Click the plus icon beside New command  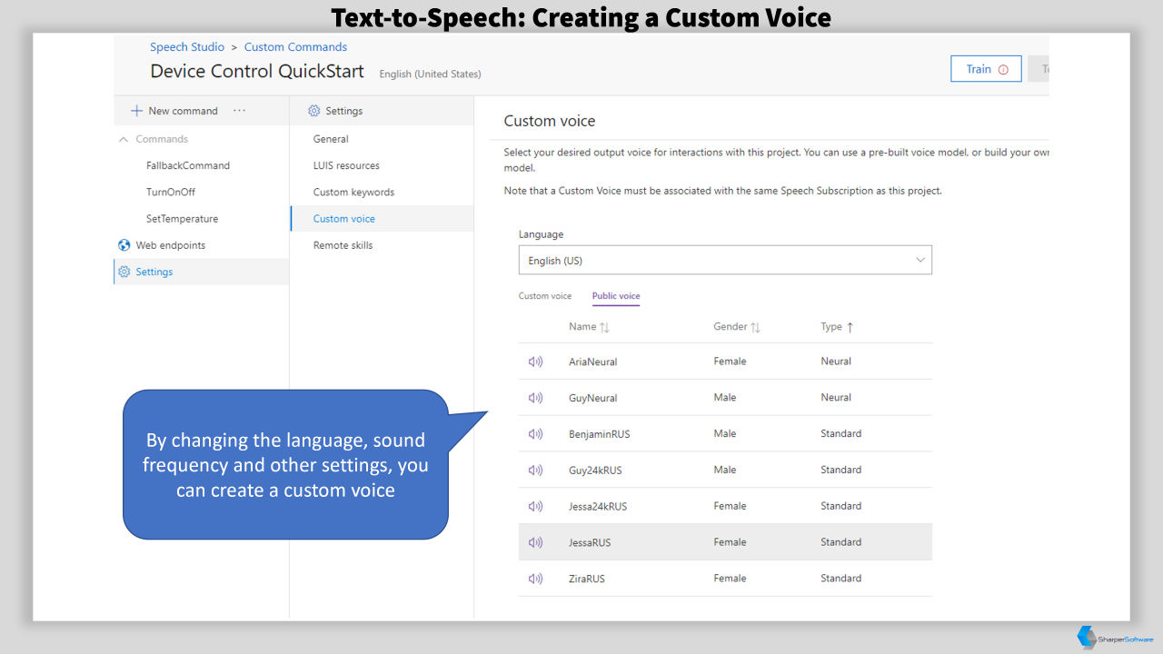click(136, 111)
